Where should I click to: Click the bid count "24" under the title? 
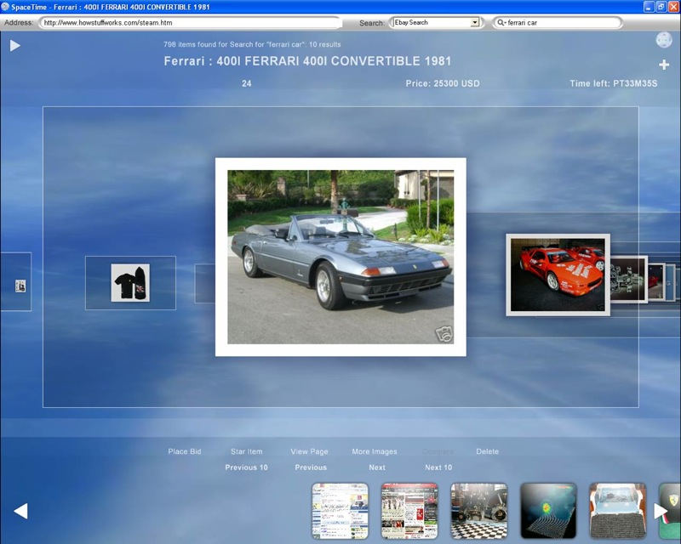point(247,83)
